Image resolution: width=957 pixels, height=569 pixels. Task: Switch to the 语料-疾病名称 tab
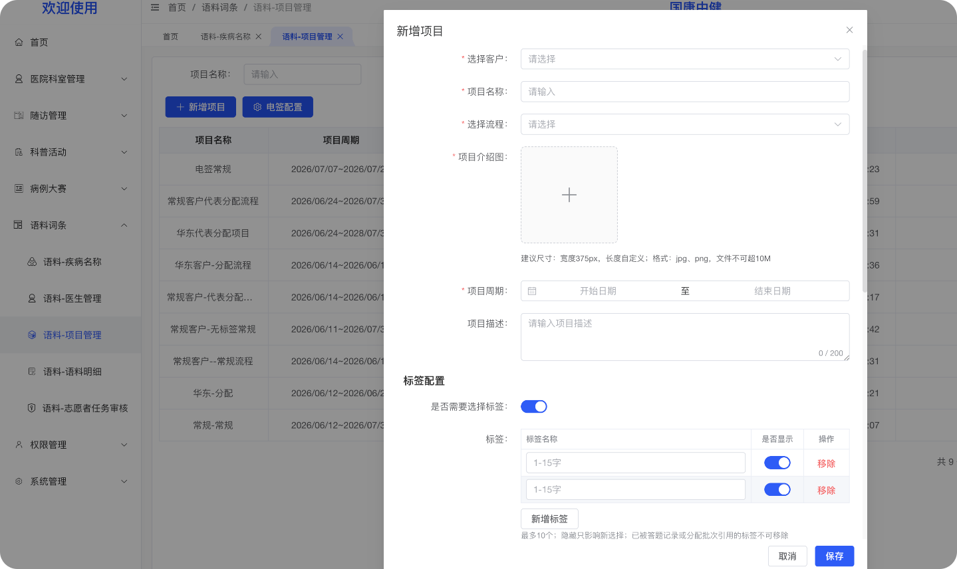pos(225,37)
